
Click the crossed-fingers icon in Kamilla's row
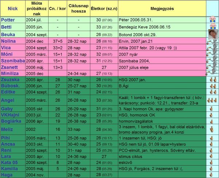212,169
